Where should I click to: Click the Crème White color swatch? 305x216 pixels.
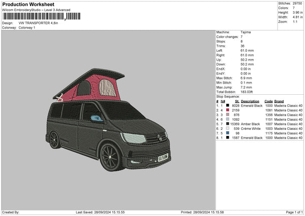pyautogui.click(x=228, y=128)
